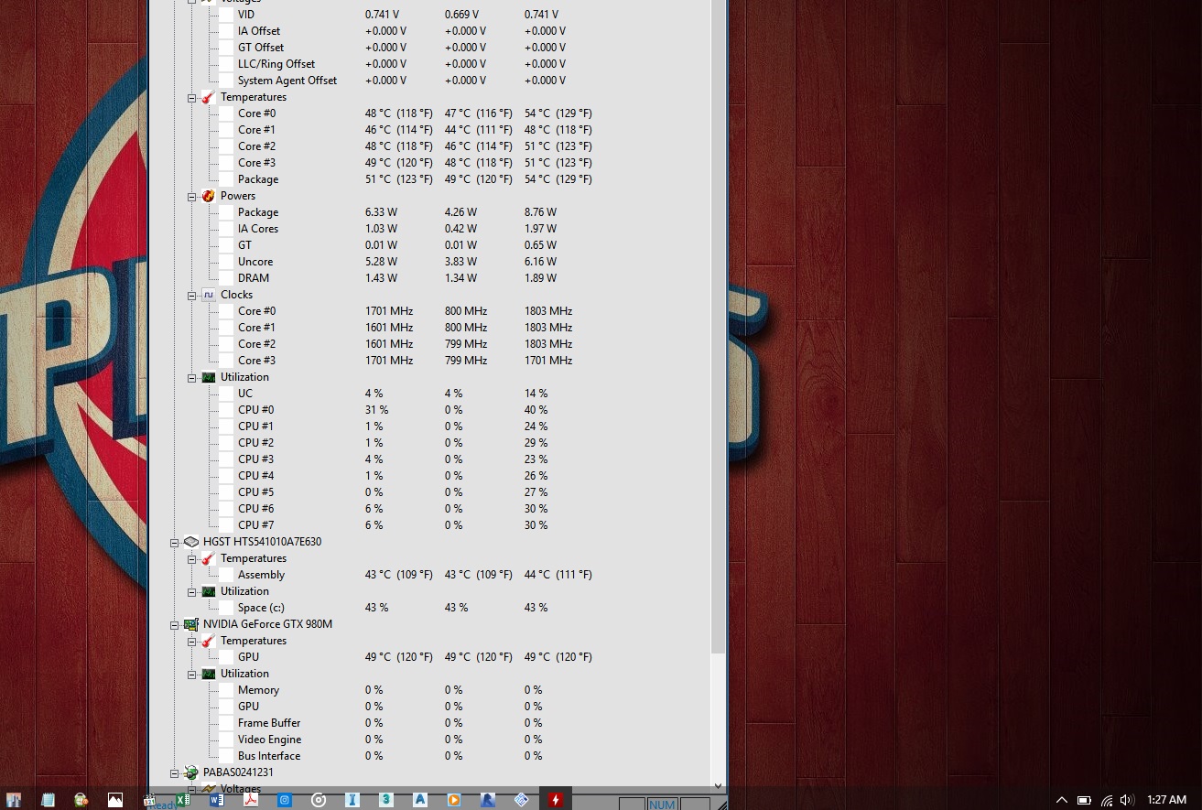Click the Powers flame icon

tap(209, 196)
